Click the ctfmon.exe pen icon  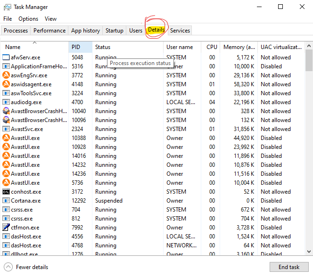point(6,227)
